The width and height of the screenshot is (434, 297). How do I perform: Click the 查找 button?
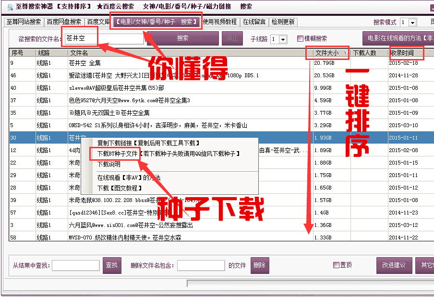(112, 265)
